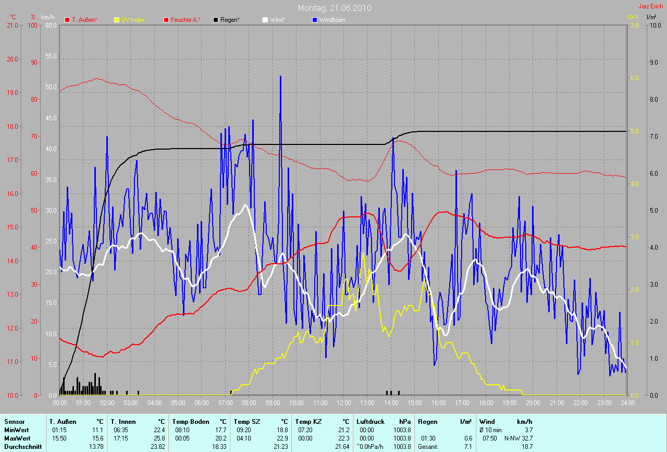Screen dimensions: 667x452
Task: Click the 'Sensor' table header
Action: 15,422
